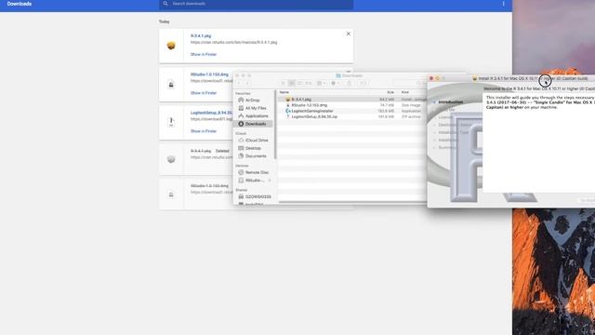
Task: Show in Finder for LogitechSetup download
Action: click(x=204, y=131)
